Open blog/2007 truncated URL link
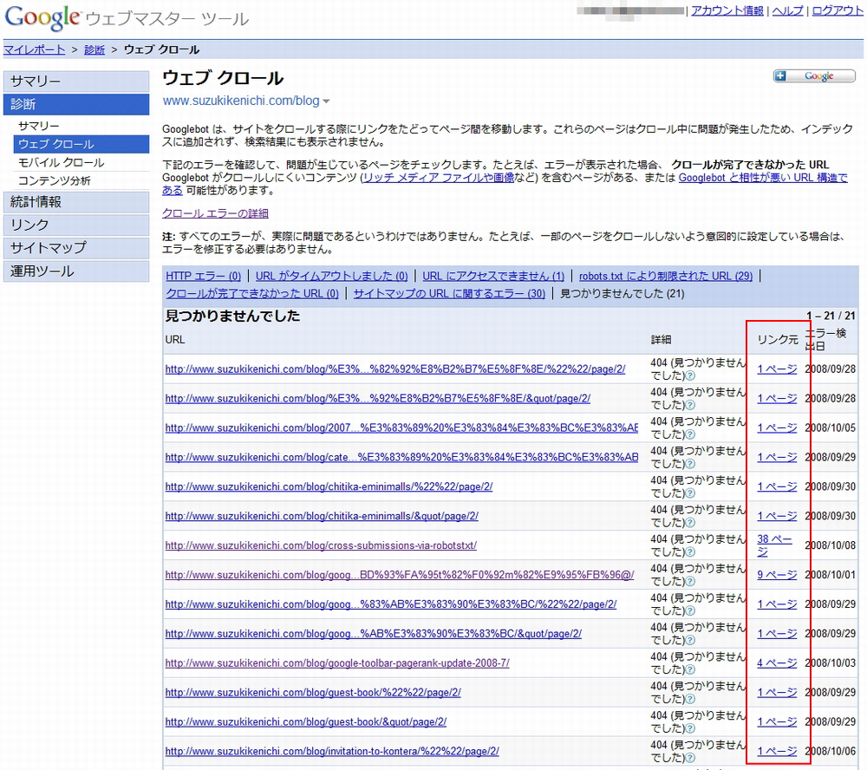 401,427
